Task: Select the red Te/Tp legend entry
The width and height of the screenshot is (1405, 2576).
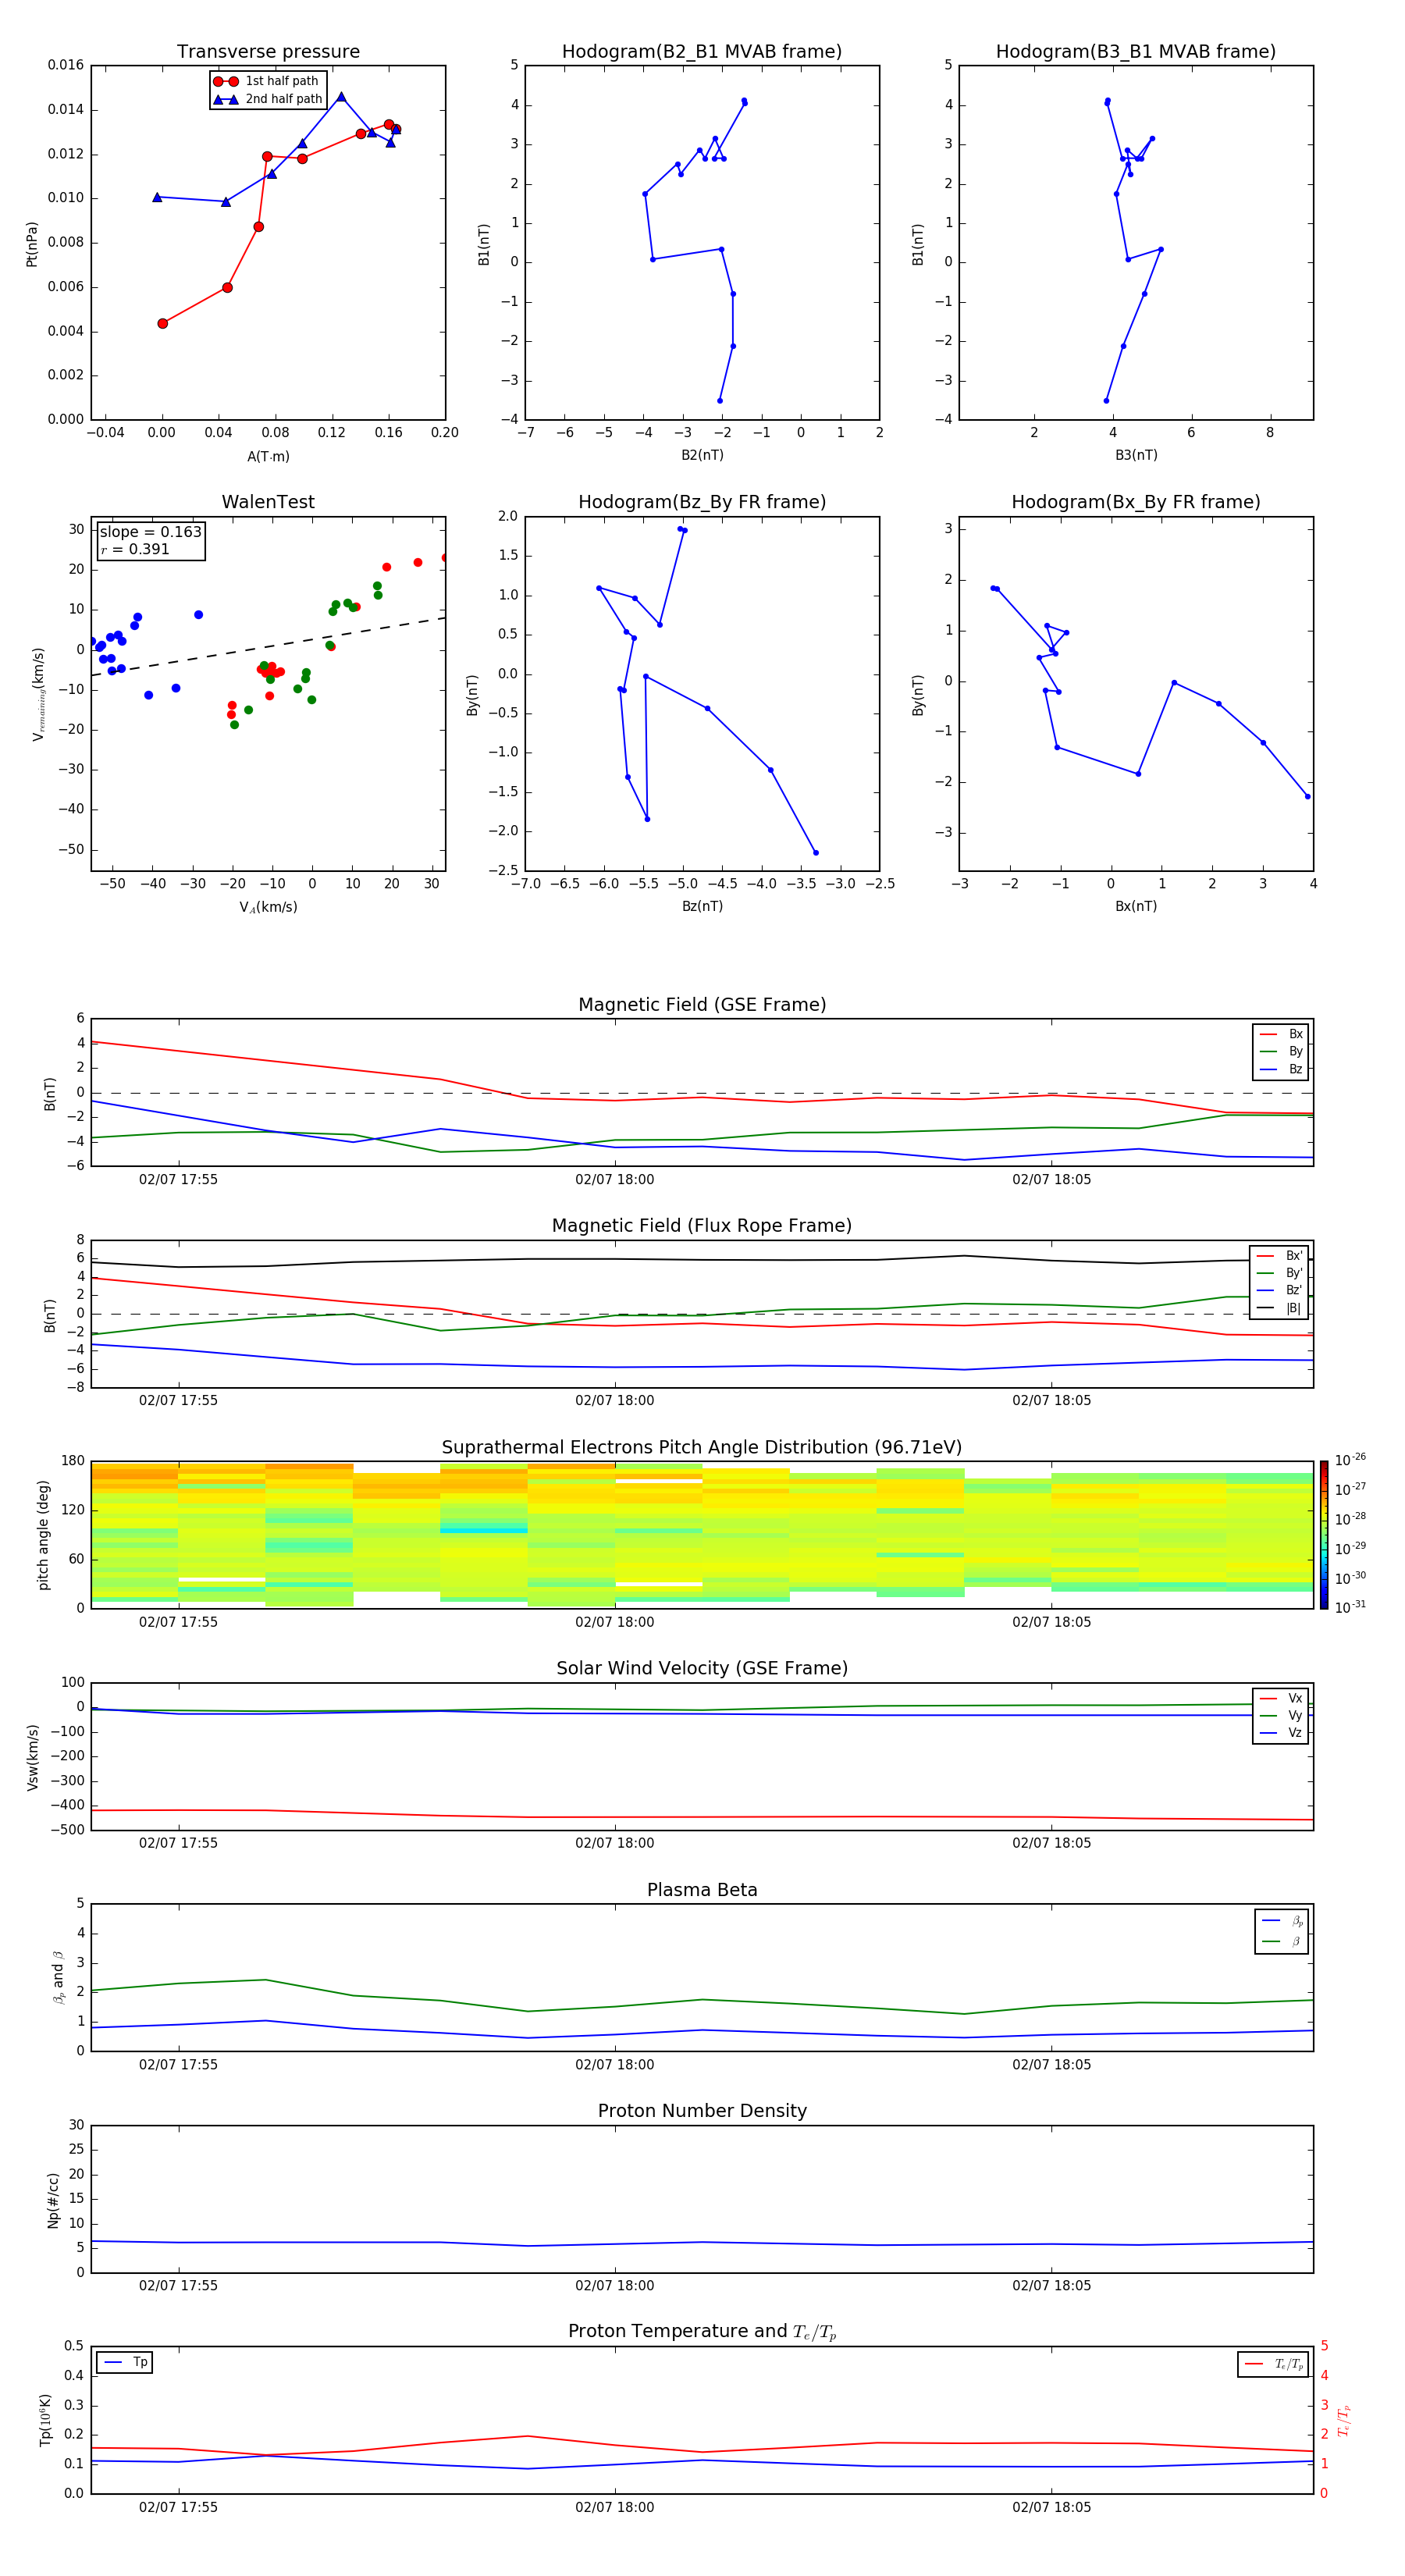Action: point(1275,2364)
